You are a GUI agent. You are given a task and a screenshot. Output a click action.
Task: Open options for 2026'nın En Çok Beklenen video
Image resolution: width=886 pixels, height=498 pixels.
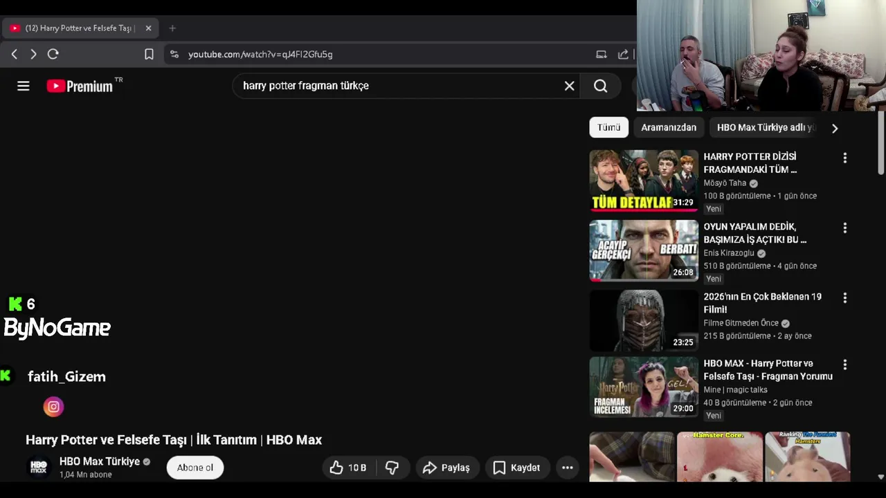(x=844, y=297)
